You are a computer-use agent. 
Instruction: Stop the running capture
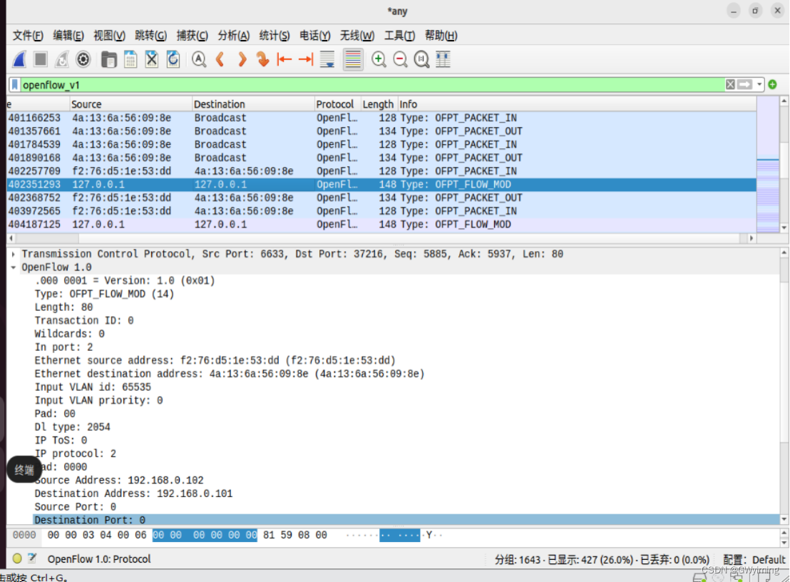point(41,59)
